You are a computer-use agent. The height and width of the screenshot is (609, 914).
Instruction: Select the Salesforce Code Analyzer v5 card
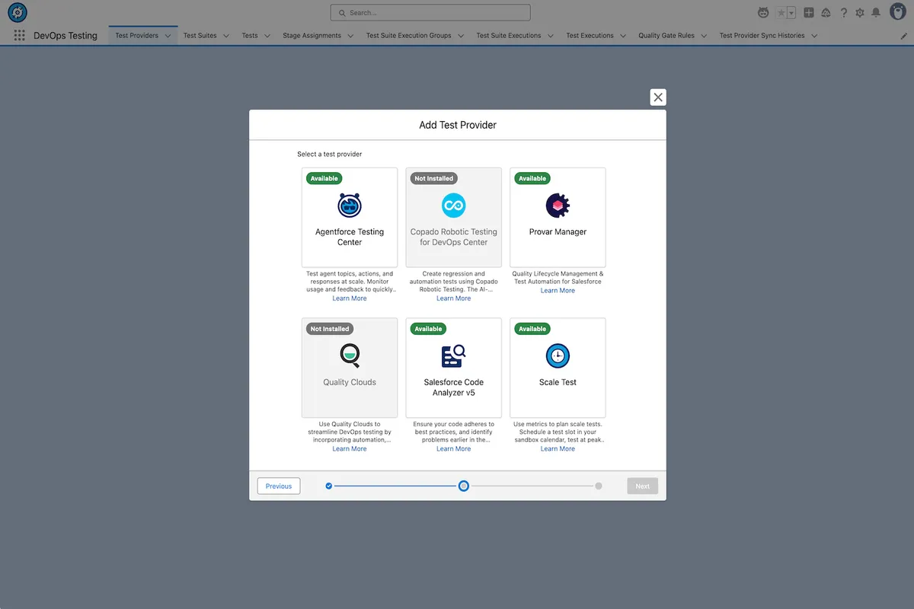pos(454,368)
